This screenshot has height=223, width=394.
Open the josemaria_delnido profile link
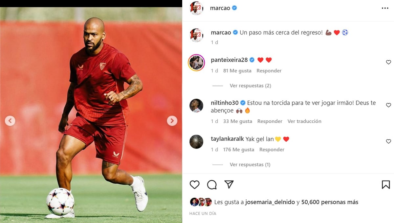pyautogui.click(x=270, y=202)
